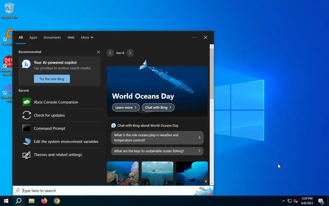Screen dimensions: 329x206
Task: Open question about oceans and weather control
Action: [157, 138]
